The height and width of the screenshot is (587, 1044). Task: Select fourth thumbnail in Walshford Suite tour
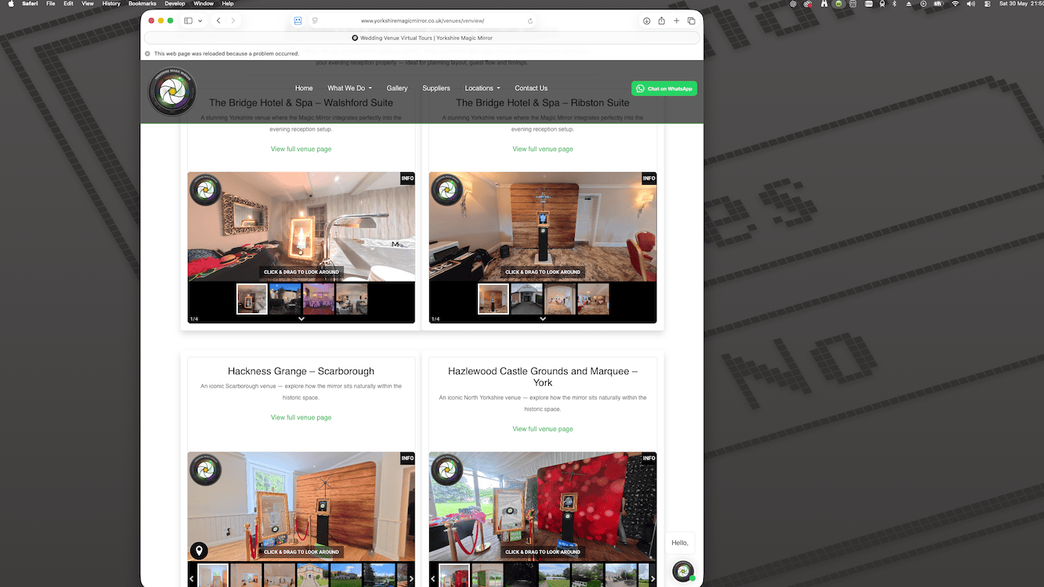tap(352, 299)
